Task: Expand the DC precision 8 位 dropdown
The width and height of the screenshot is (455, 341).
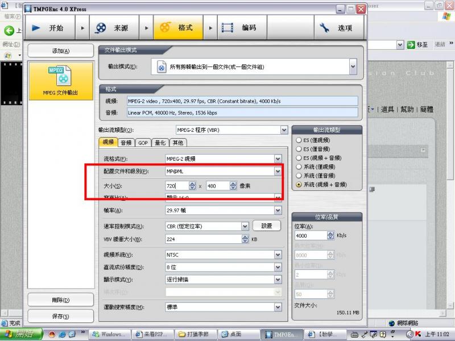Action: coord(278,267)
